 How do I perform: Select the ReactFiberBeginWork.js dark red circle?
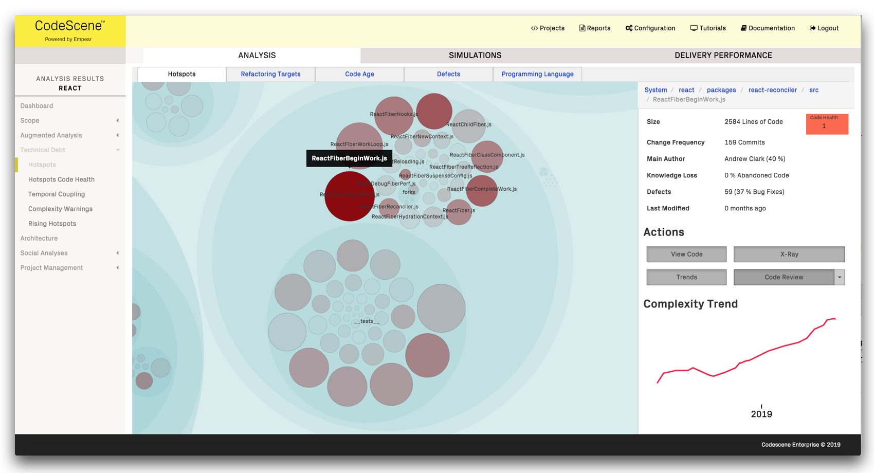(349, 196)
